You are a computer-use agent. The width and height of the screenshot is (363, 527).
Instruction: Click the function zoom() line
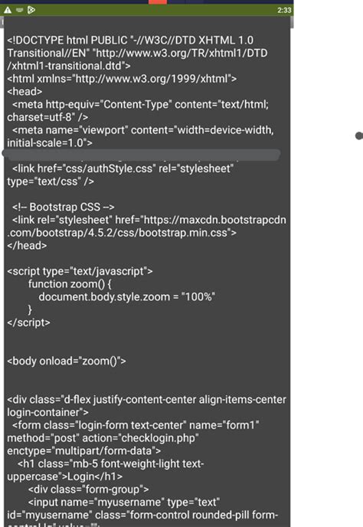point(70,284)
